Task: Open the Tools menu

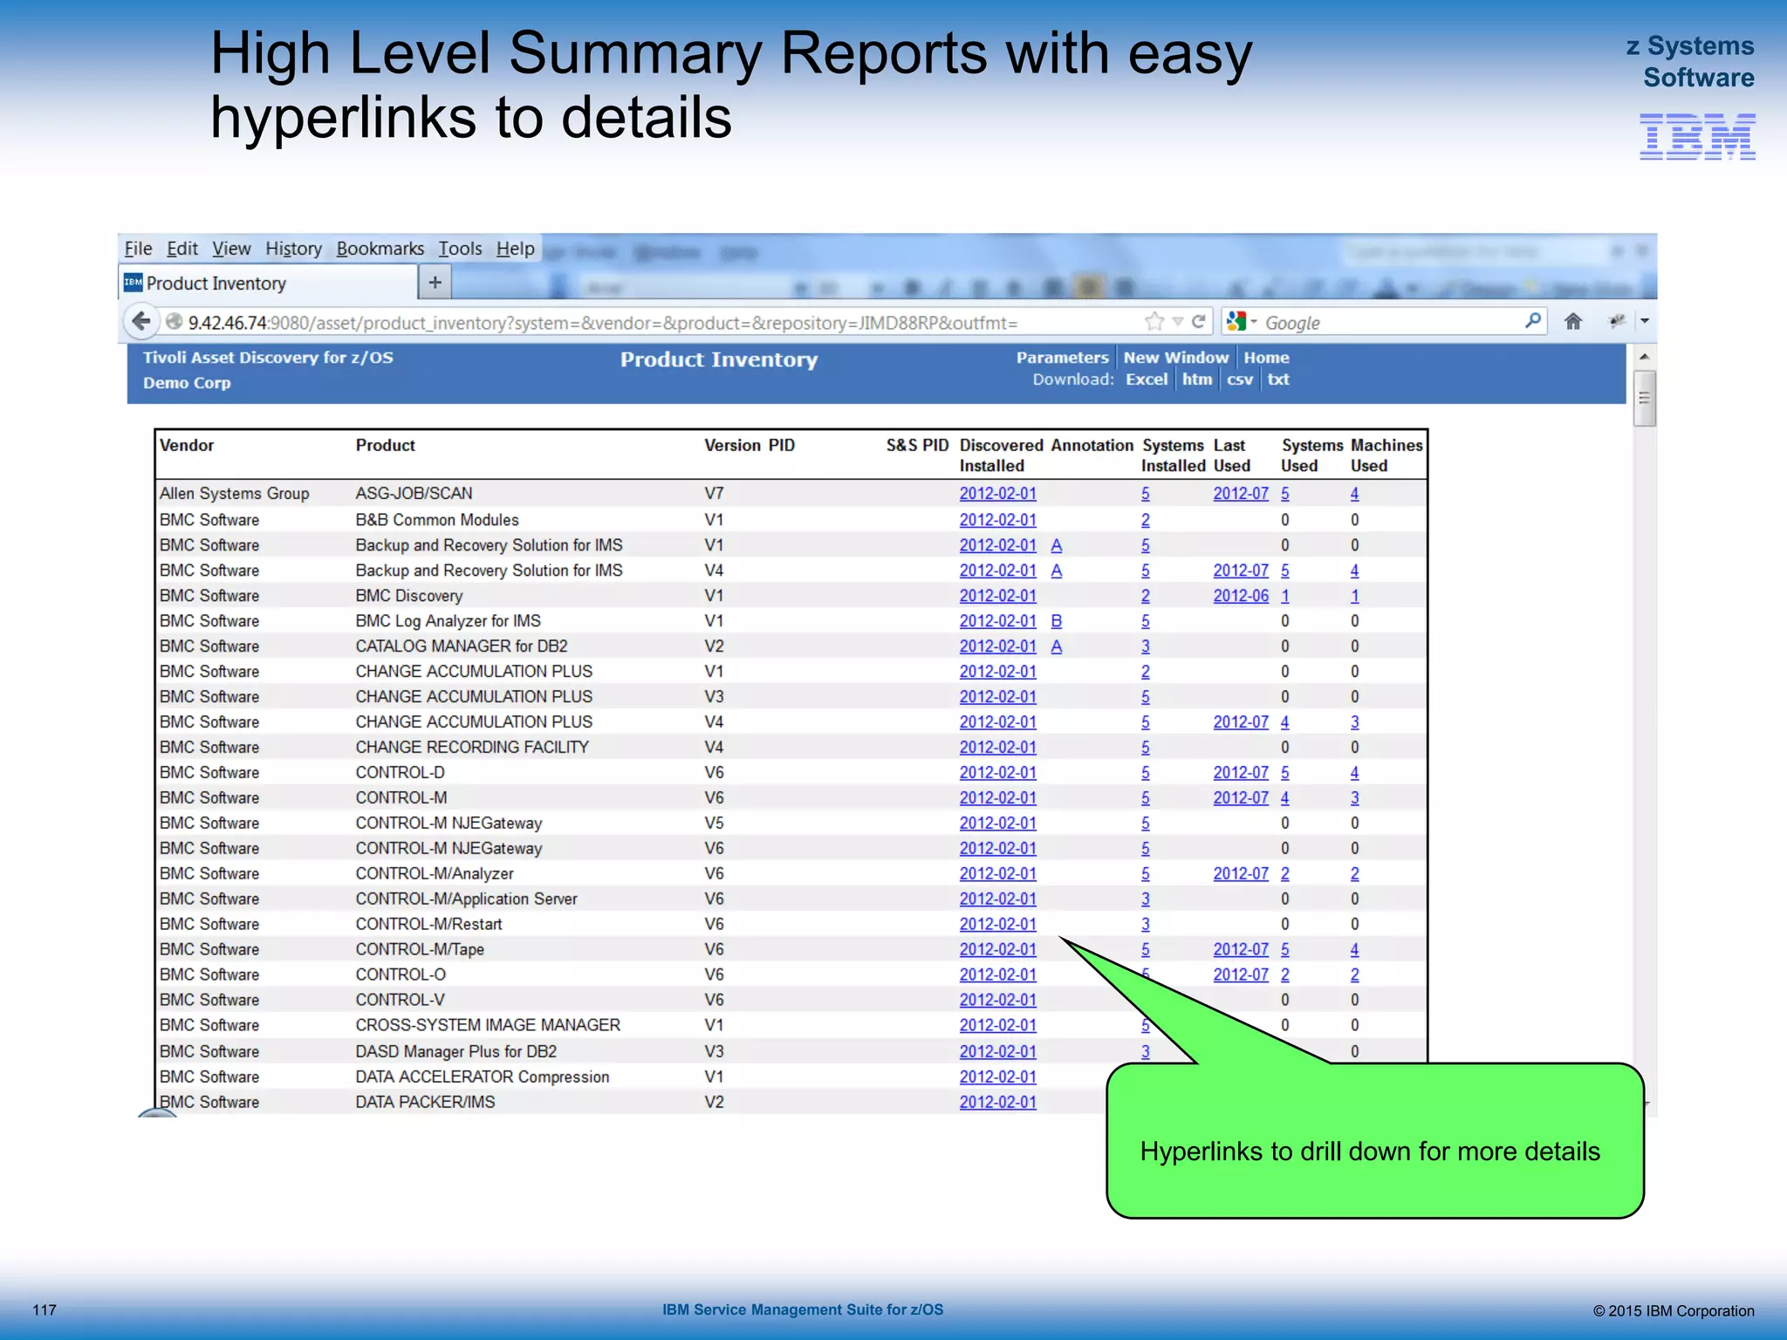Action: point(460,249)
